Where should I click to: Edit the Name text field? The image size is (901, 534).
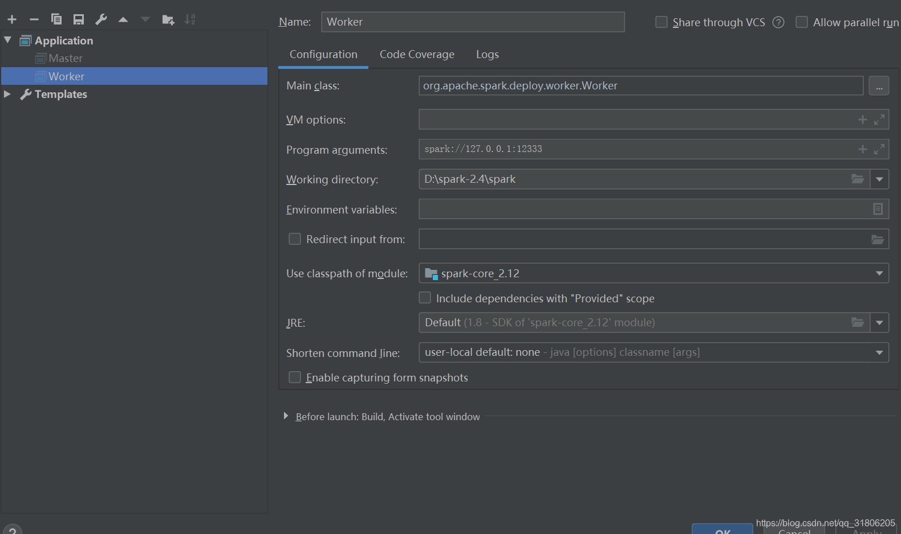pyautogui.click(x=473, y=22)
